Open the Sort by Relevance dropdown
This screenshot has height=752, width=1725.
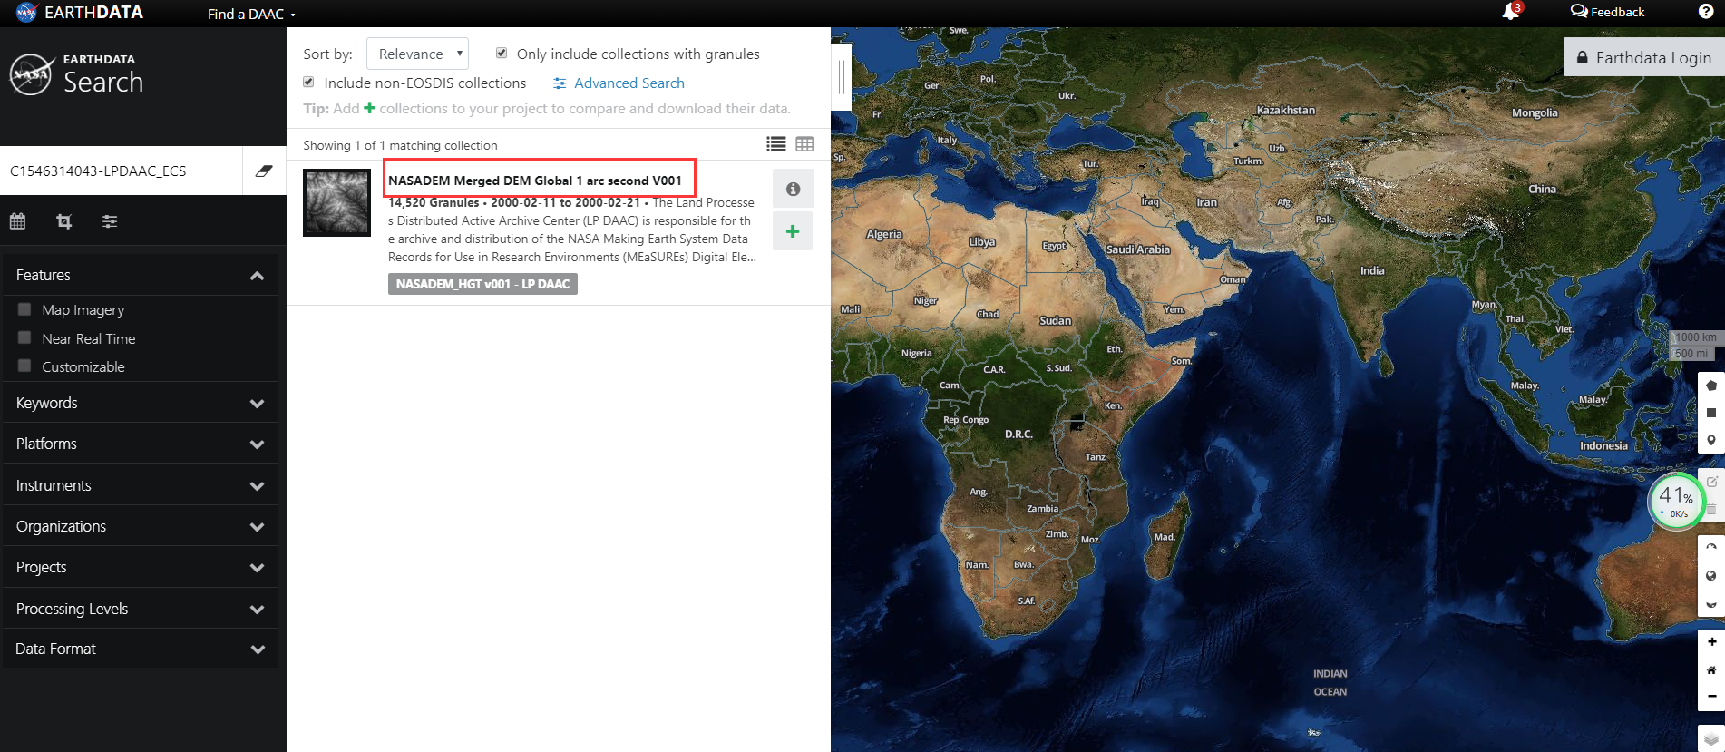[x=417, y=54]
